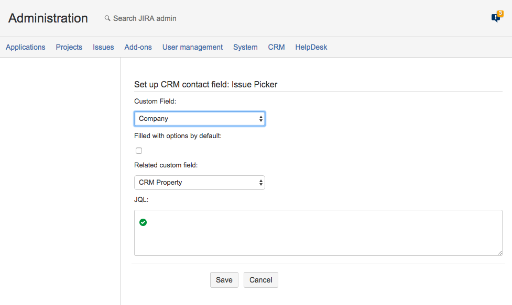Navigate to User management

click(x=192, y=47)
